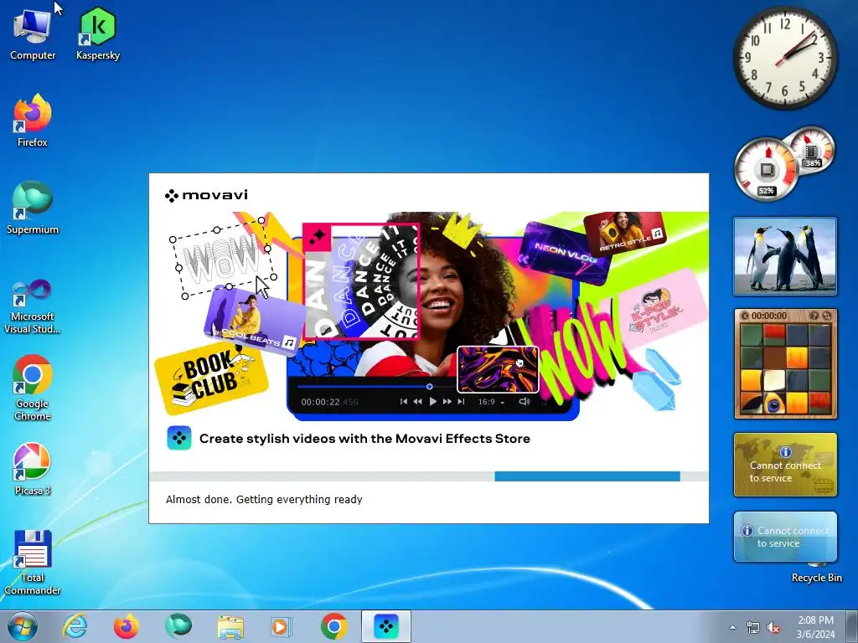
Task: Click the muted volume tray icon
Action: [773, 628]
